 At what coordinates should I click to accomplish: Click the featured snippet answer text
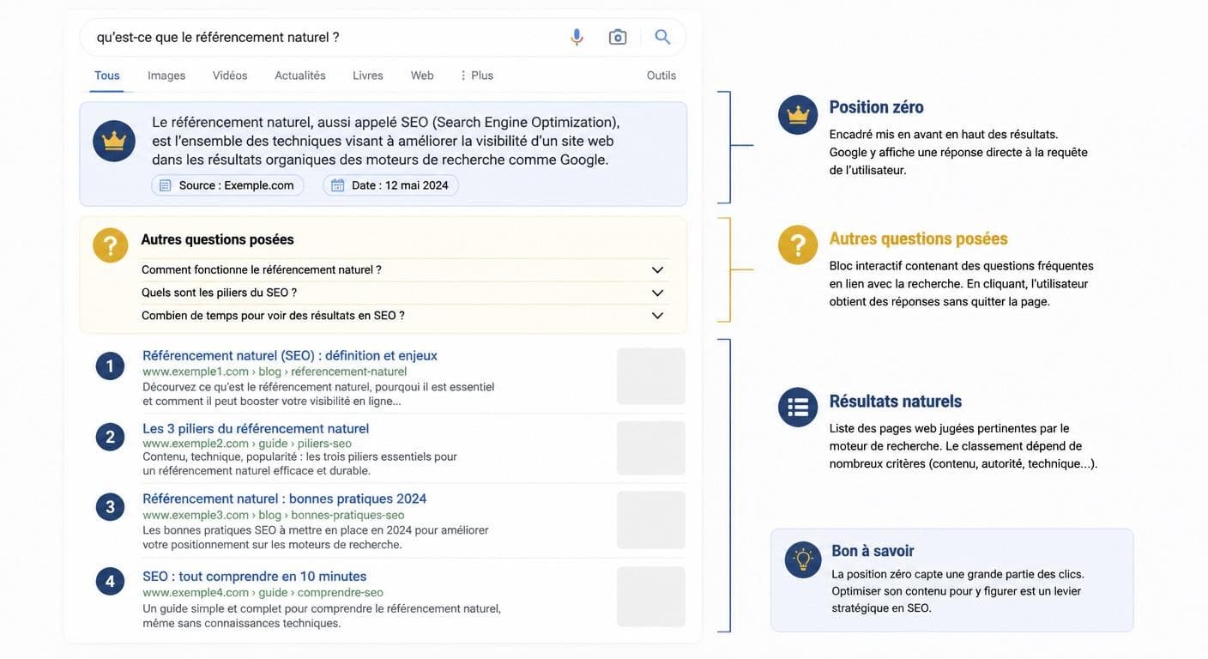(386, 141)
